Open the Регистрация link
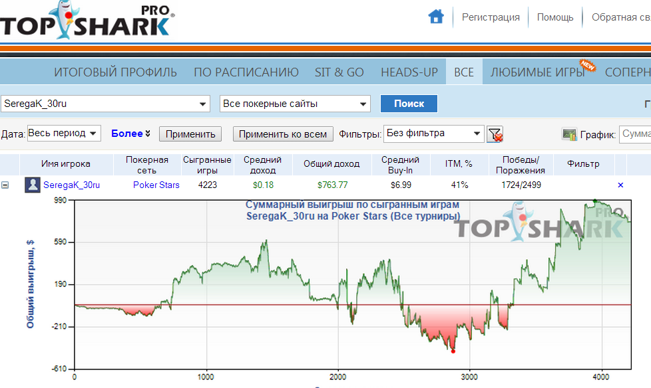Viewport: 651px width, 388px height. (x=491, y=17)
